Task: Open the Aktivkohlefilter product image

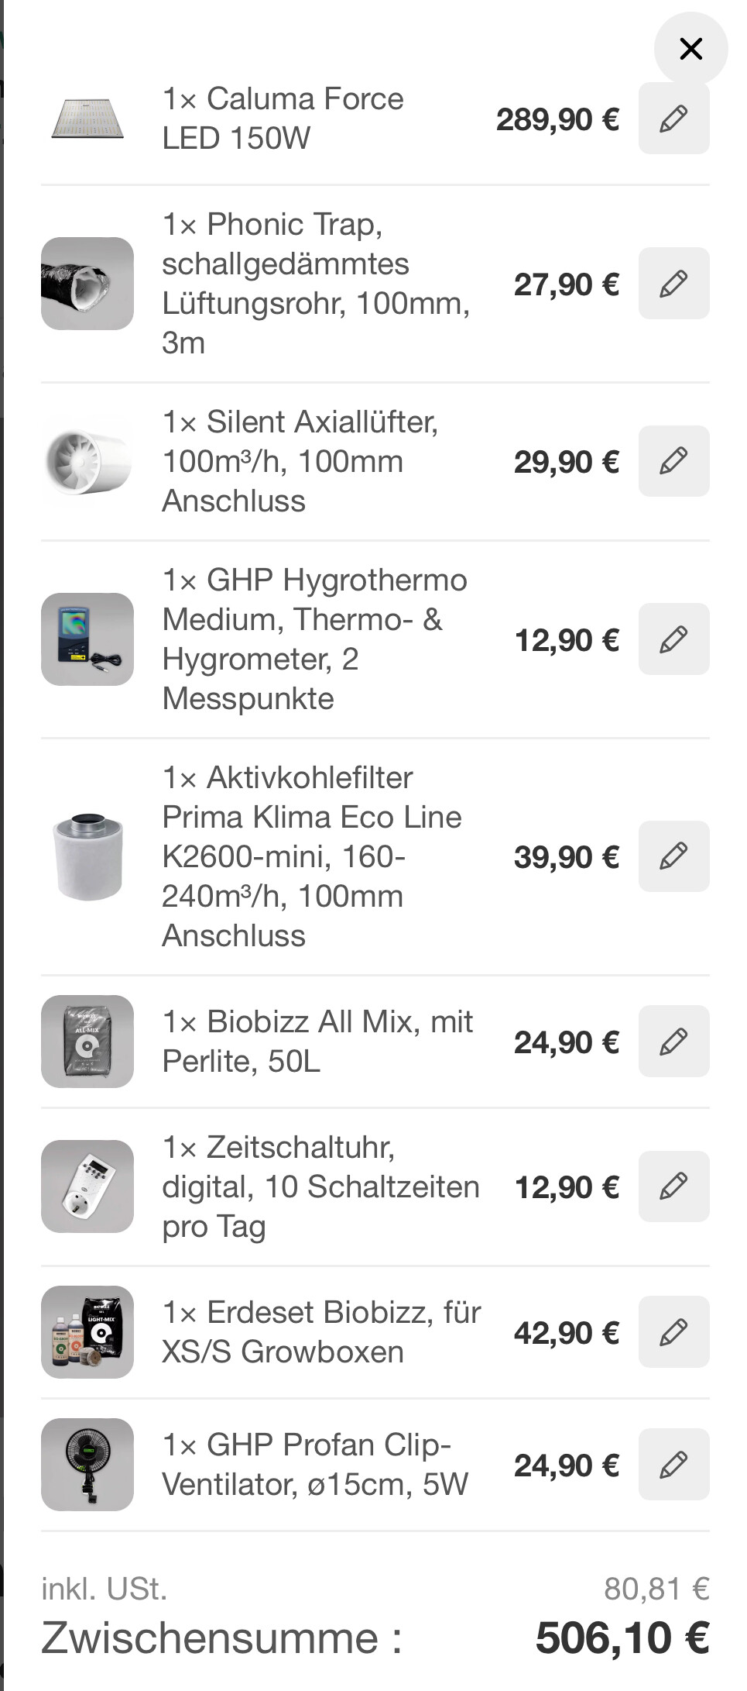Action: click(x=87, y=856)
